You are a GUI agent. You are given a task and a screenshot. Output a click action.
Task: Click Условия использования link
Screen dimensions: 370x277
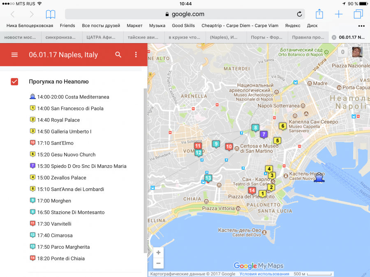(x=264, y=274)
